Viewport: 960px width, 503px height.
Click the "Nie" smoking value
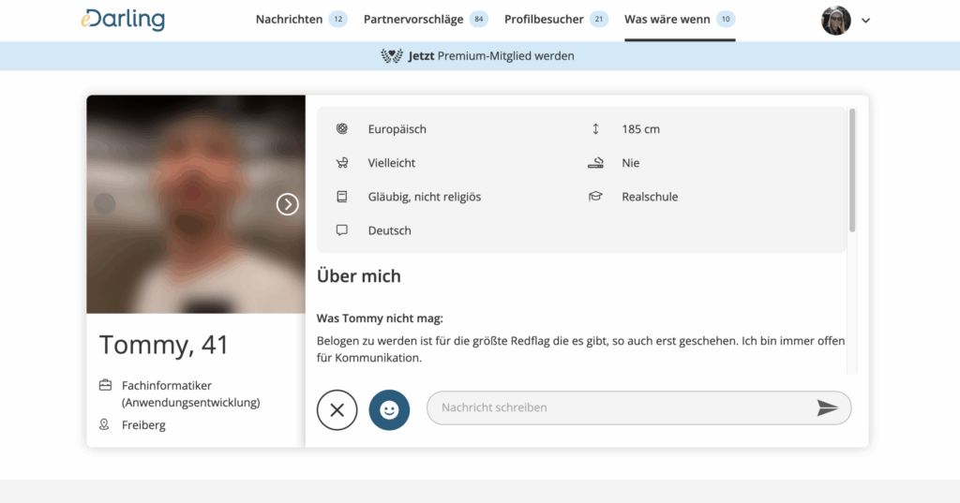(630, 163)
